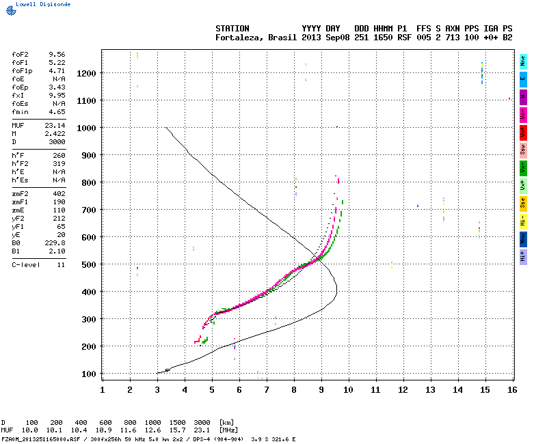Image resolution: width=547 pixels, height=444 pixels.
Task: Click the cyan NNE legend swatch
Action: point(523,61)
